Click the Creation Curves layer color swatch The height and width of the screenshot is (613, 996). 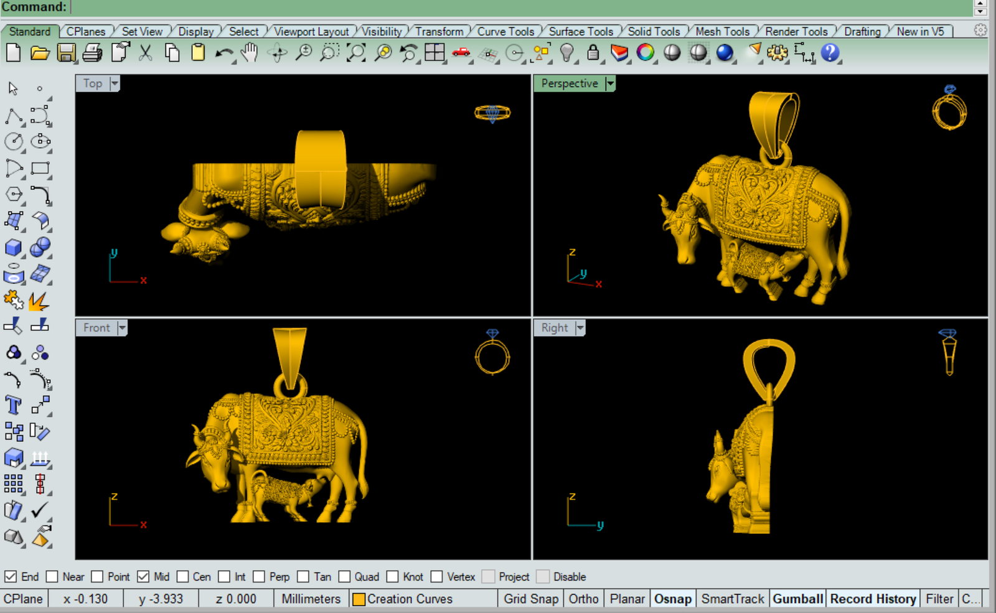[x=359, y=599]
